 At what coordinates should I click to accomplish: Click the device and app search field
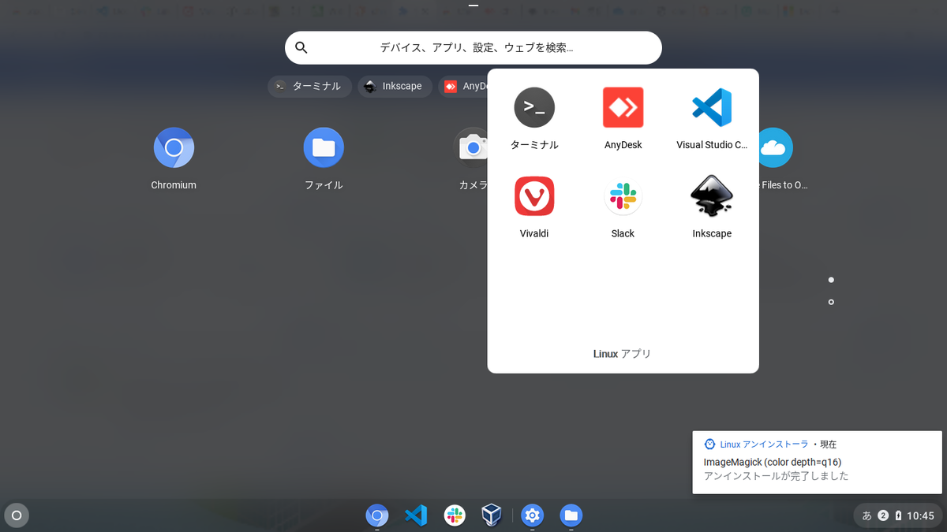[x=473, y=47]
